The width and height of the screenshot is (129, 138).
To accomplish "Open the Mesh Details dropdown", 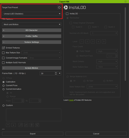I will click(x=107, y=62).
